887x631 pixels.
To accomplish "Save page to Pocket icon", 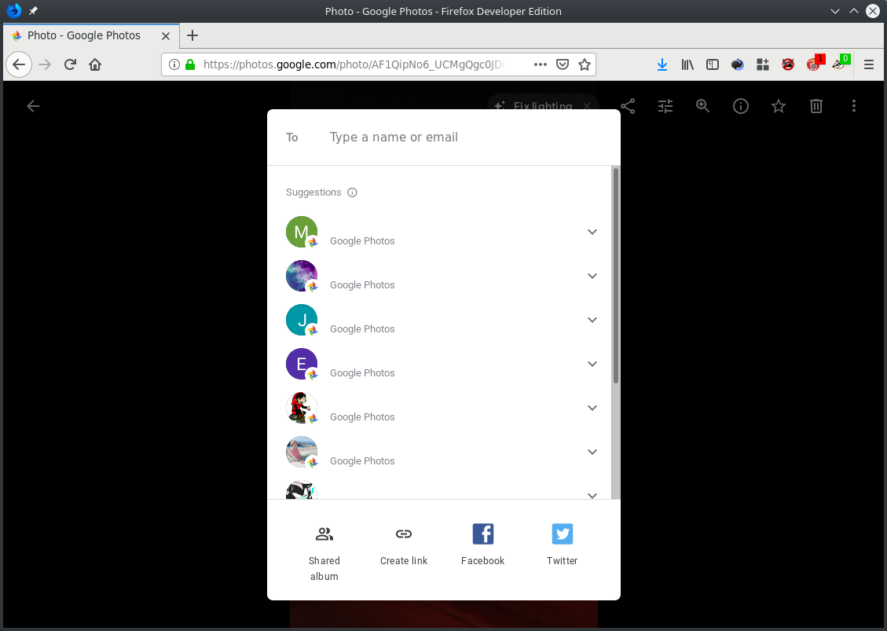I will click(x=563, y=64).
